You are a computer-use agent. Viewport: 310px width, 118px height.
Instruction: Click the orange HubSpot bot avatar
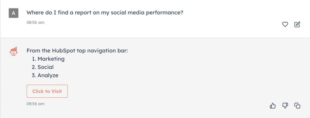13,51
